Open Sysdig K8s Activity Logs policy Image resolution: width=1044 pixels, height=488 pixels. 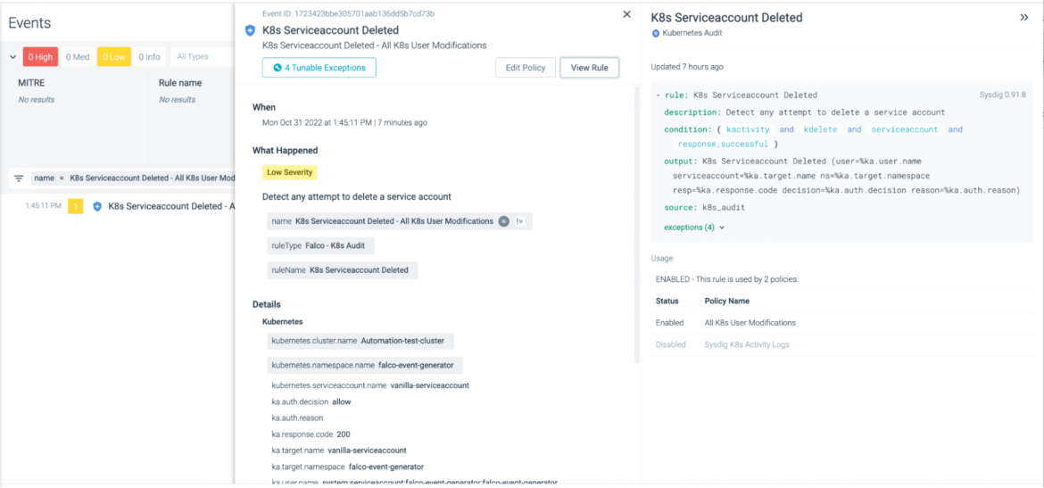(747, 345)
